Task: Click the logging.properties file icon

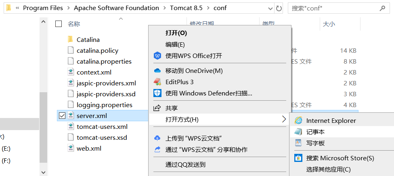Action: pos(71,105)
